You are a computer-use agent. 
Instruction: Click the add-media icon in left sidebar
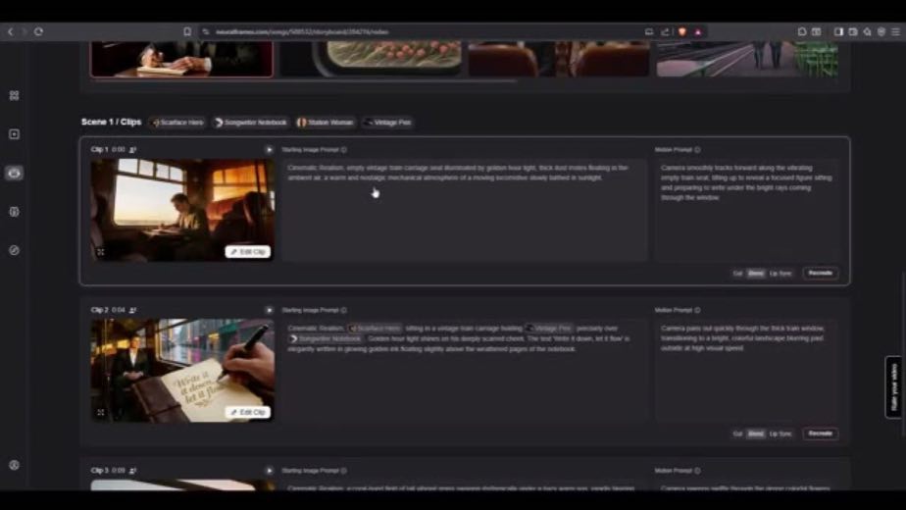pos(15,134)
